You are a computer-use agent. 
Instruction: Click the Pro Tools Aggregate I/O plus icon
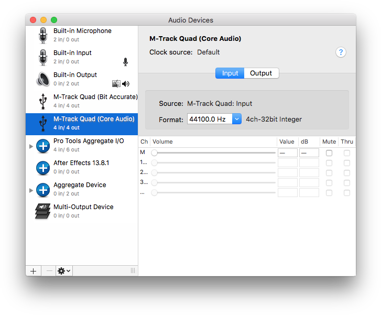point(43,146)
